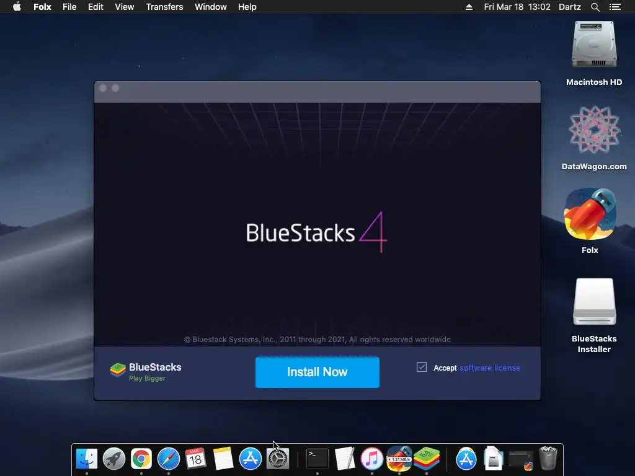
Task: Launch Google Chrome from the Dock
Action: pos(141,459)
